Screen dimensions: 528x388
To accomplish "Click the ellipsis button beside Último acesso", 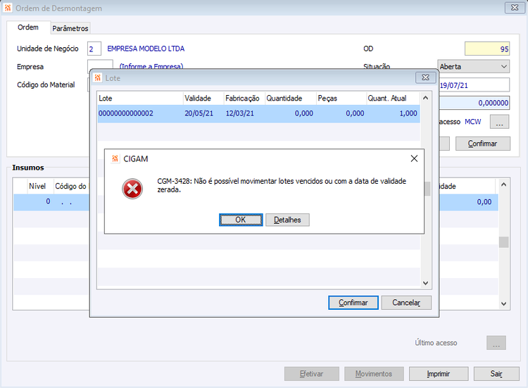I will click(496, 343).
